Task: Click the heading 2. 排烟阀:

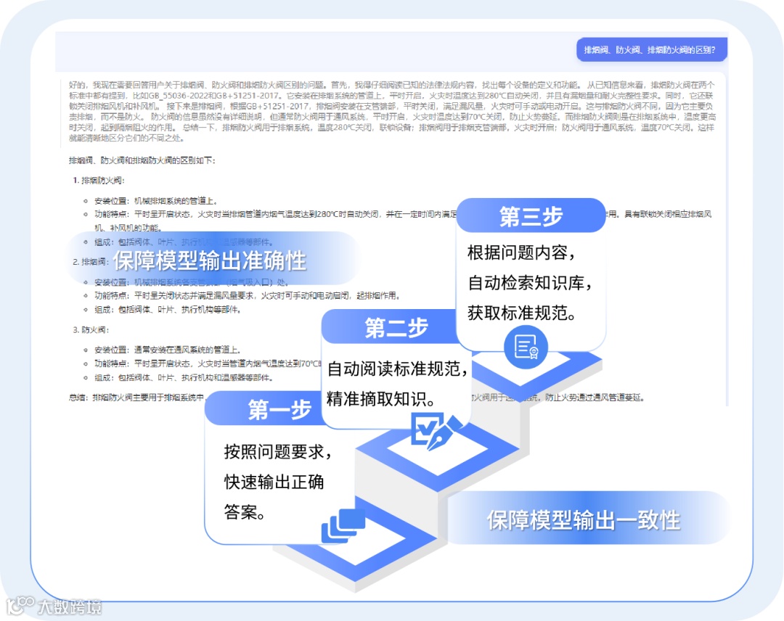Action: (91, 262)
